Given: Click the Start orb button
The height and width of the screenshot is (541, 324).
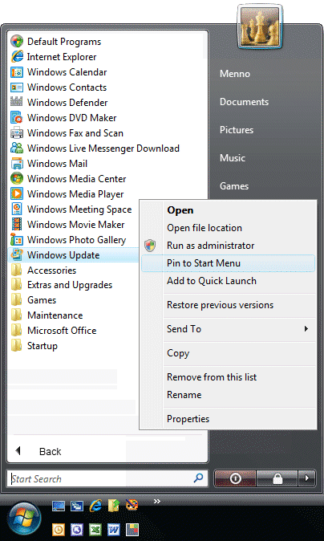Looking at the screenshot, I should tap(24, 519).
